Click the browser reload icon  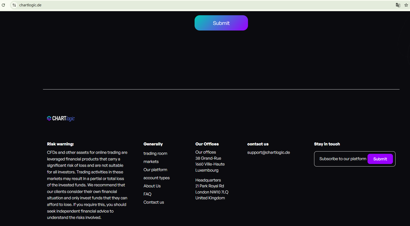(x=3, y=5)
